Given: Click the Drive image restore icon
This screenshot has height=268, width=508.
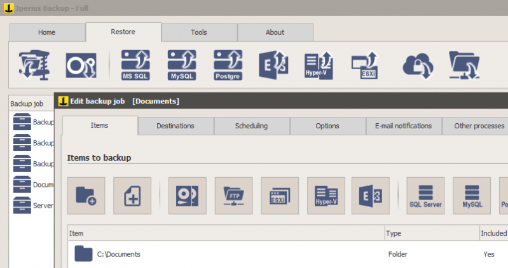Looking at the screenshot, I should coord(81,65).
